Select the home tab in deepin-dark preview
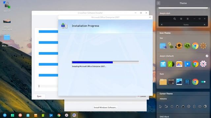 pos(186,25)
